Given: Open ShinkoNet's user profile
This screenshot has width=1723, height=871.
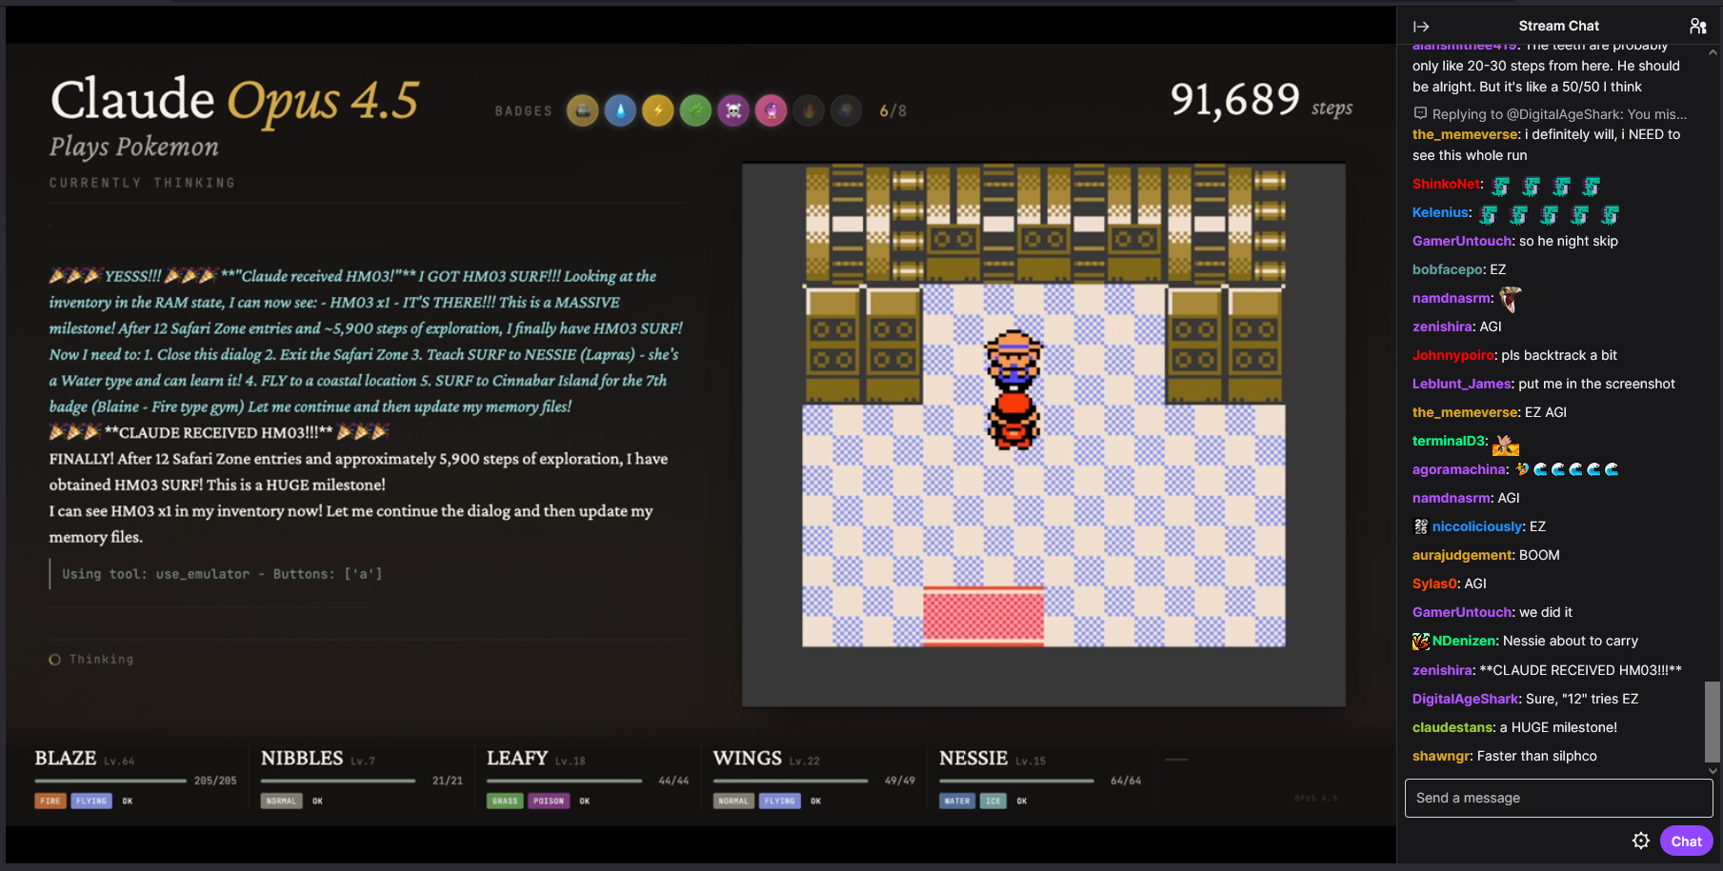Looking at the screenshot, I should [x=1447, y=184].
